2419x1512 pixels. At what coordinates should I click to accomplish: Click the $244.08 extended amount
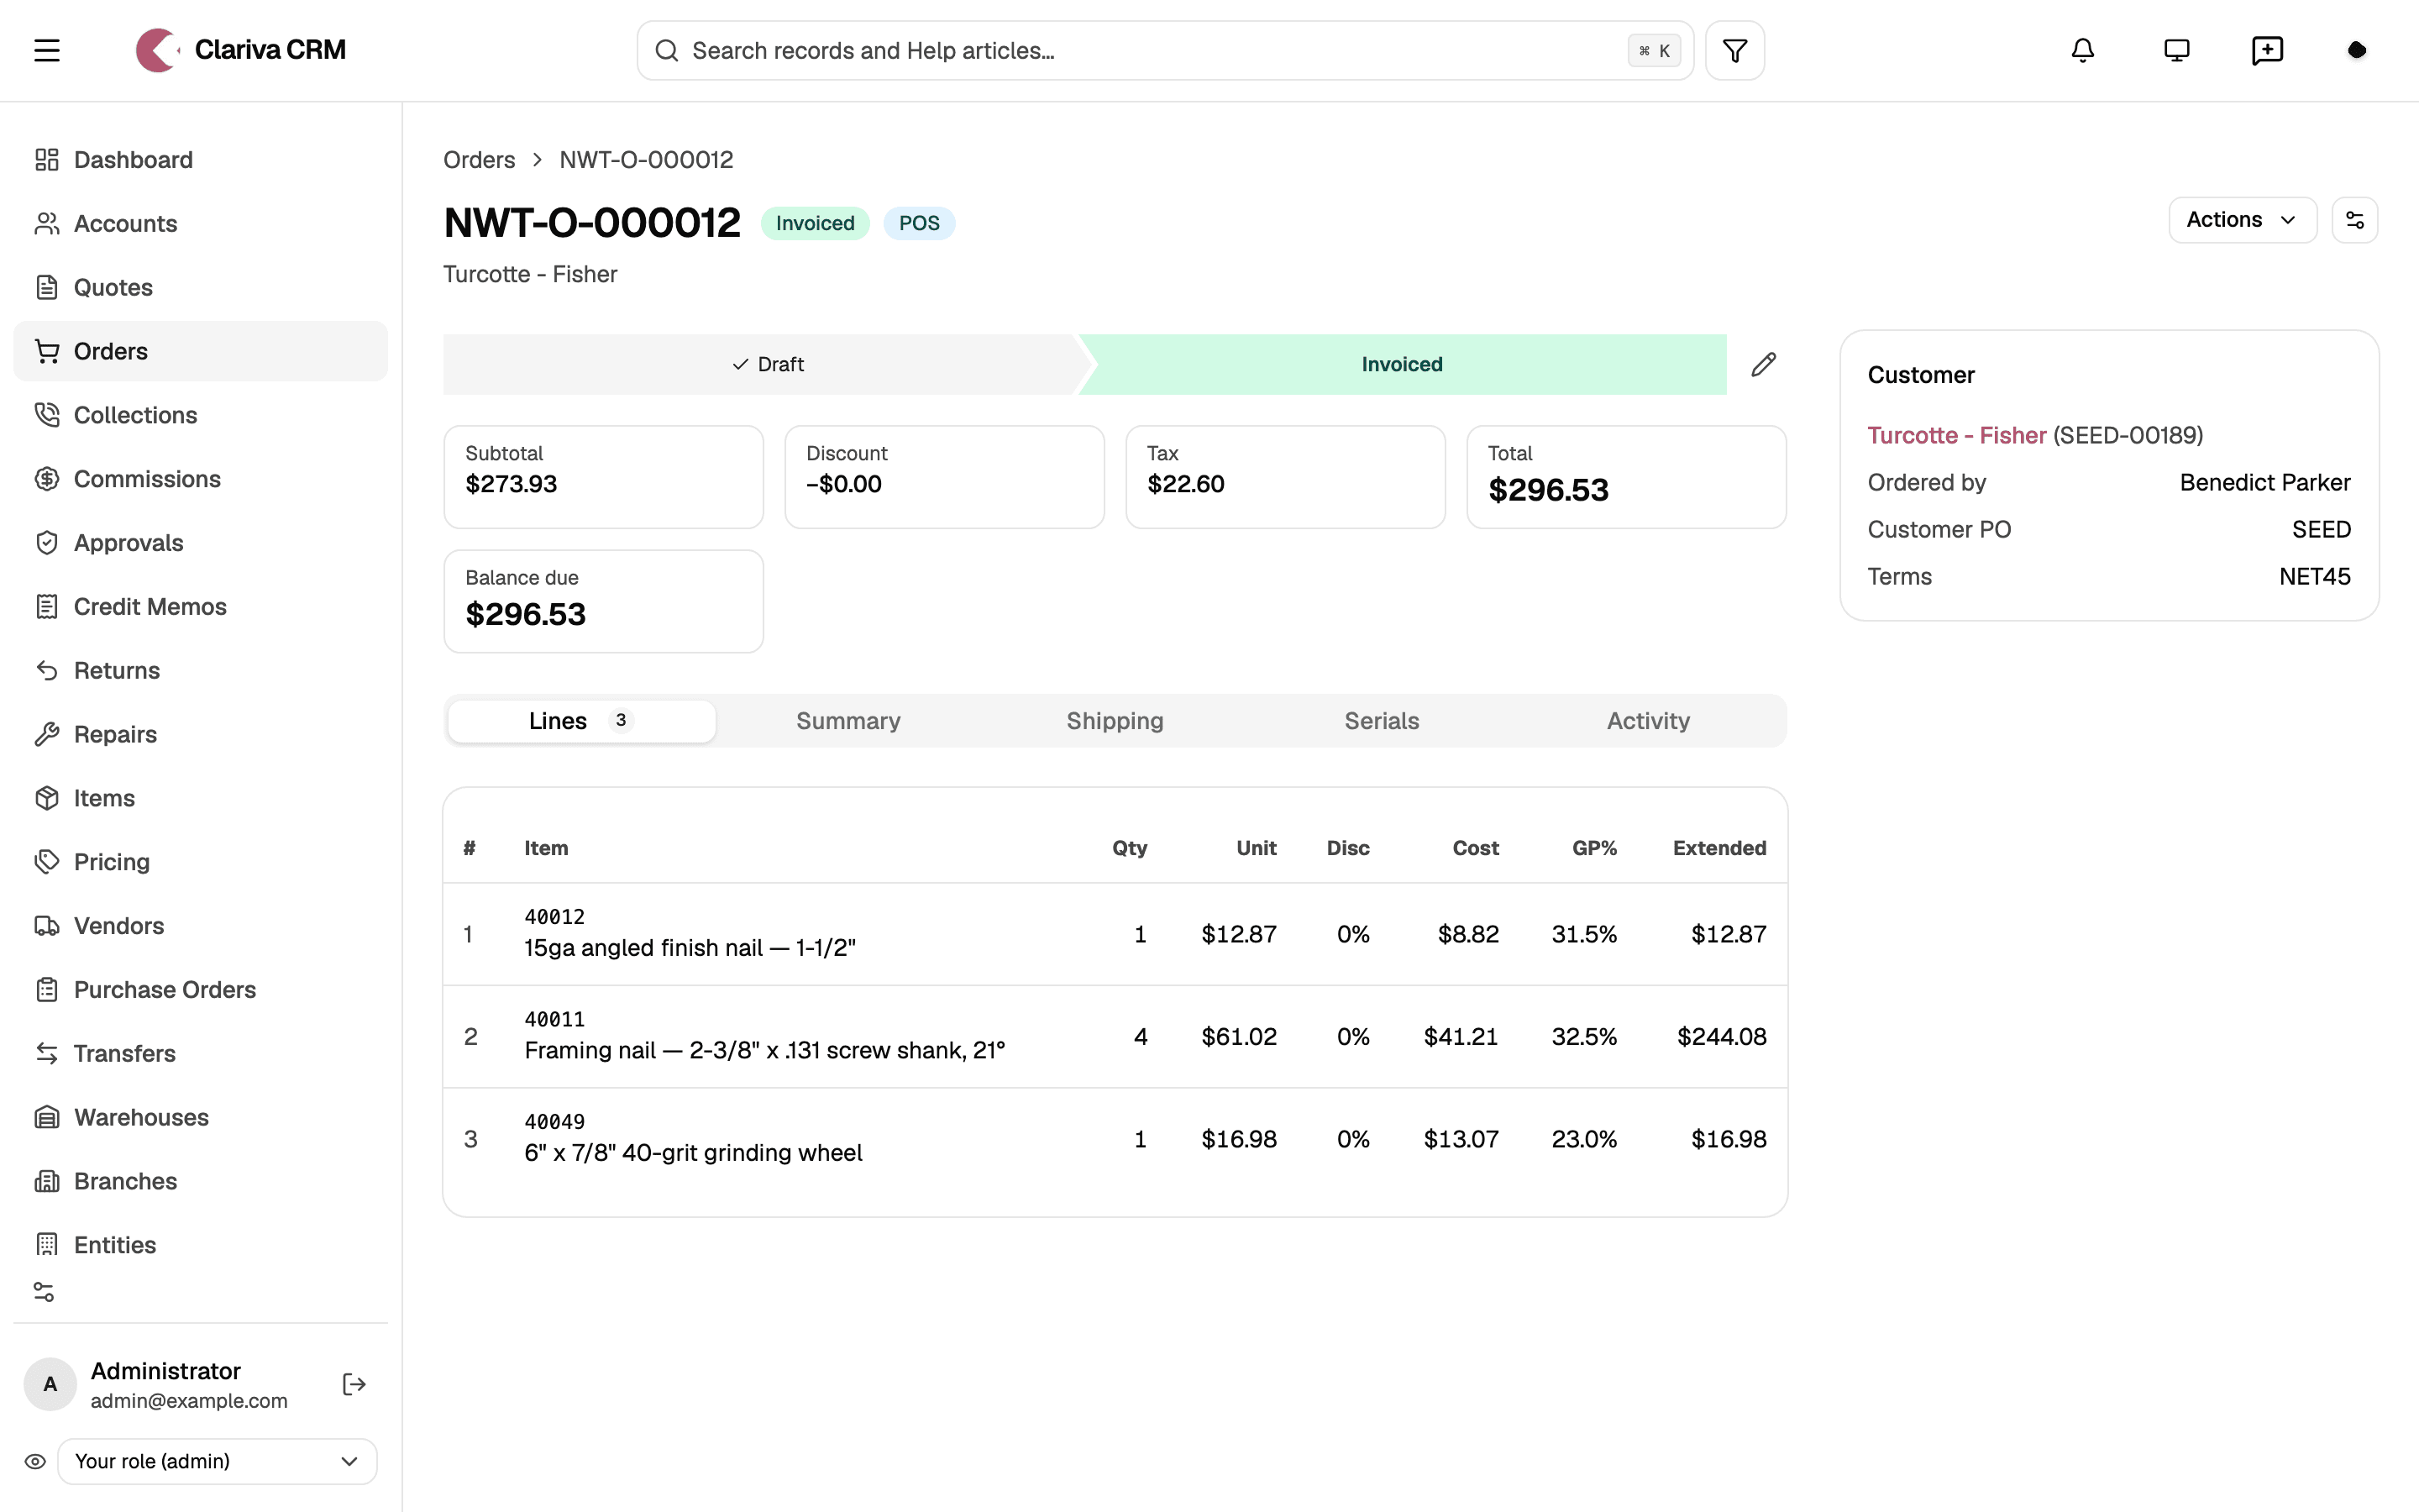click(1721, 1037)
